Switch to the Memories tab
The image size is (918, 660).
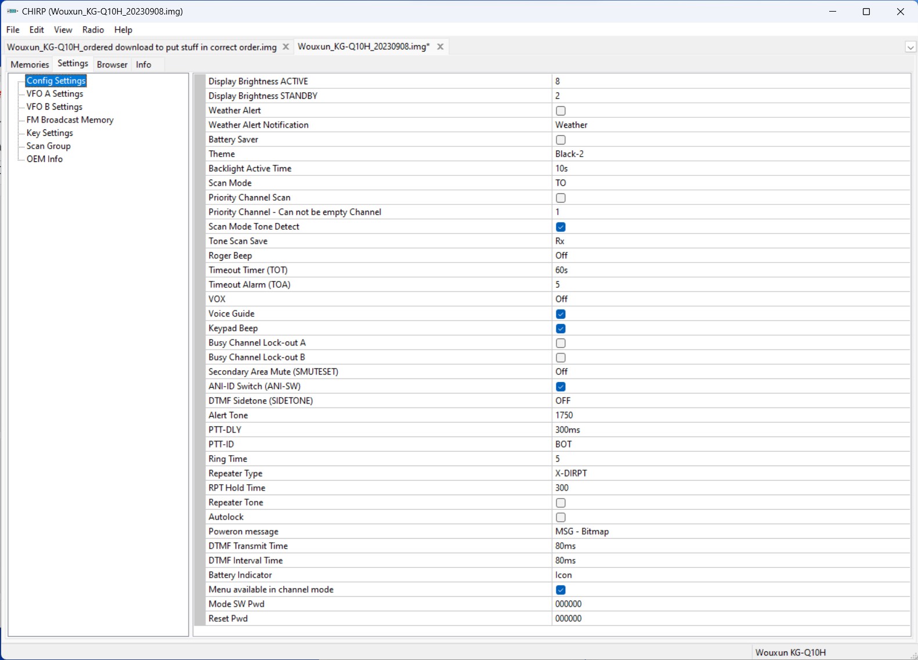(x=30, y=64)
